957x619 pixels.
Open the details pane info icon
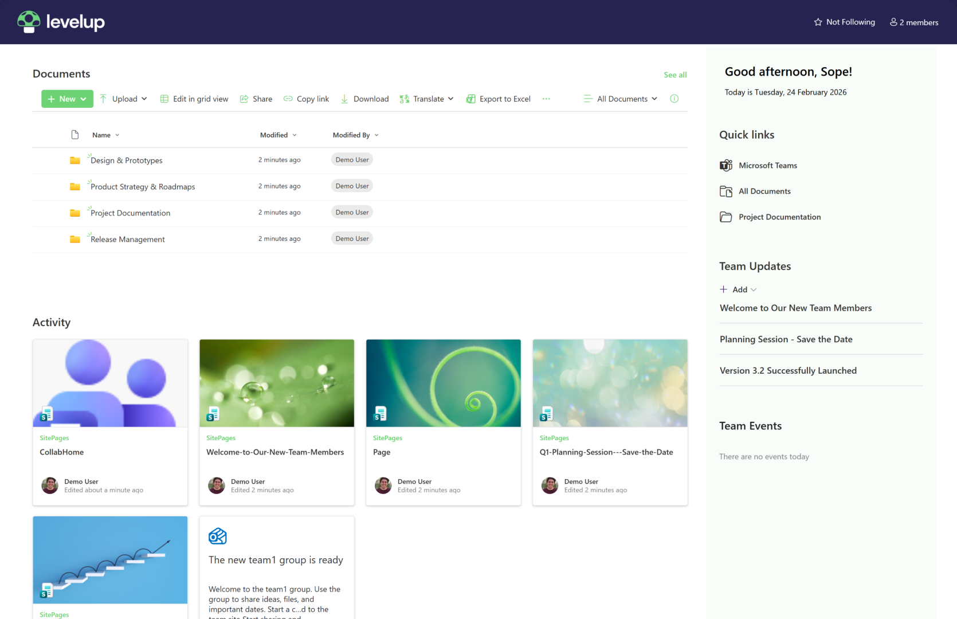[674, 99]
